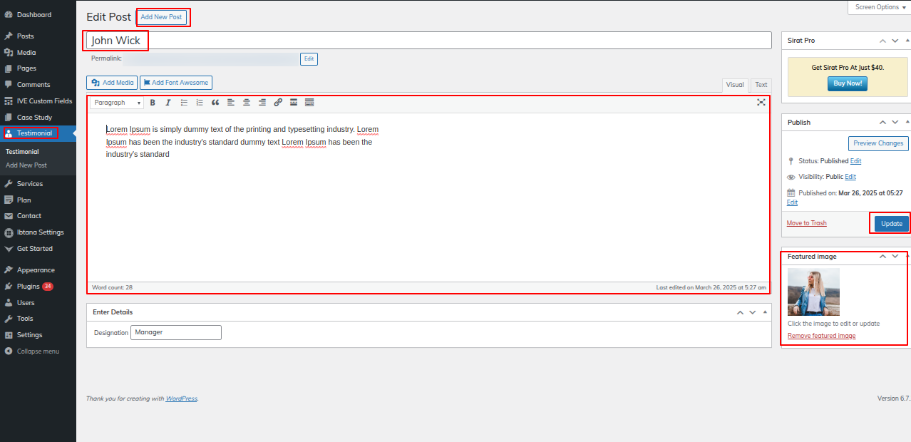Image resolution: width=911 pixels, height=442 pixels.
Task: Insert a bulleted list
Action: 184,103
